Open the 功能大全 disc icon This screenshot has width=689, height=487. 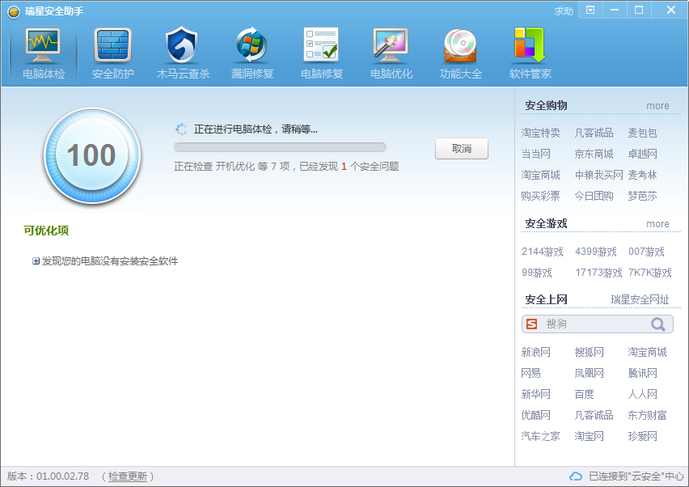460,46
